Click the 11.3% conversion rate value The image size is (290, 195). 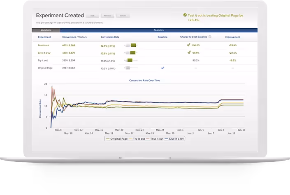pos(108,61)
